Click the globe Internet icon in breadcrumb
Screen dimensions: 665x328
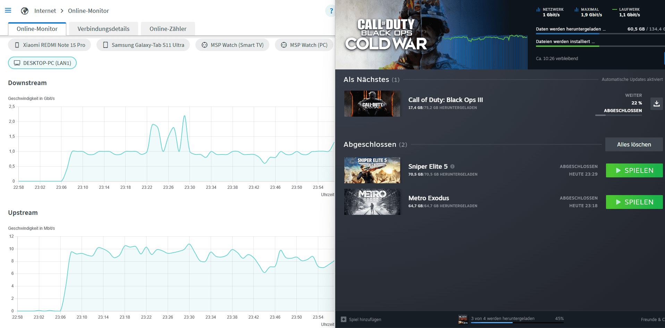pos(25,11)
